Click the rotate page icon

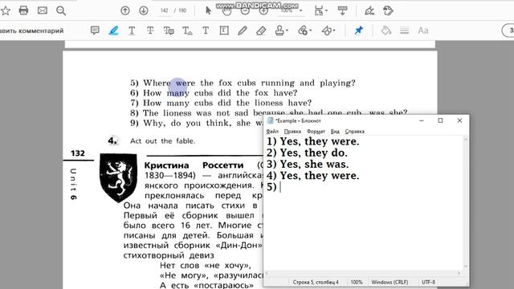[x=388, y=10]
